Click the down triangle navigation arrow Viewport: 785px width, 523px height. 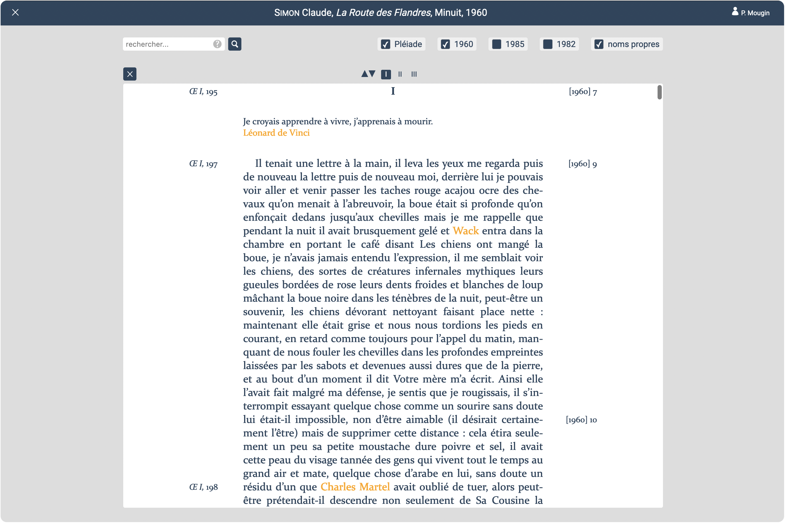coord(372,74)
